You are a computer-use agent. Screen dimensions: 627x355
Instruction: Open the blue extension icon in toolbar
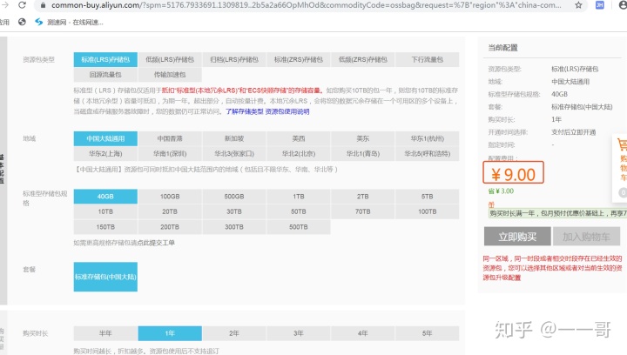(x=600, y=5)
